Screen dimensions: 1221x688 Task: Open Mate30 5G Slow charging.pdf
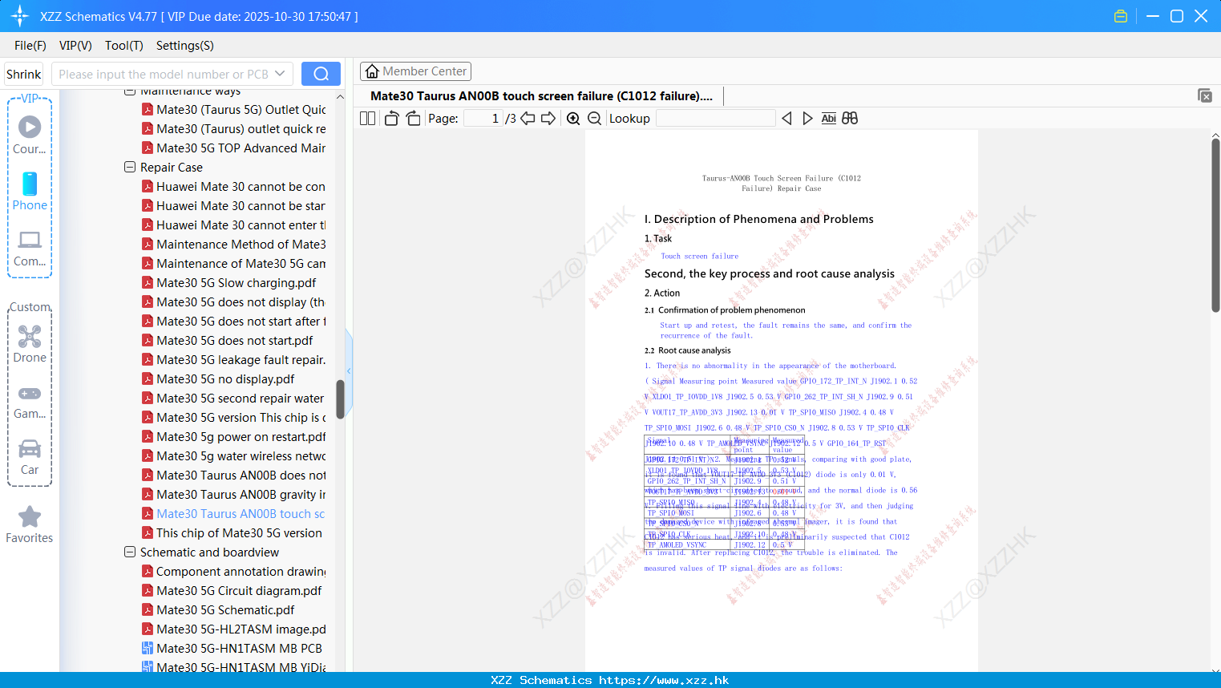(x=229, y=282)
